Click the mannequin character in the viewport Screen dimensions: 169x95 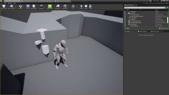(61, 54)
